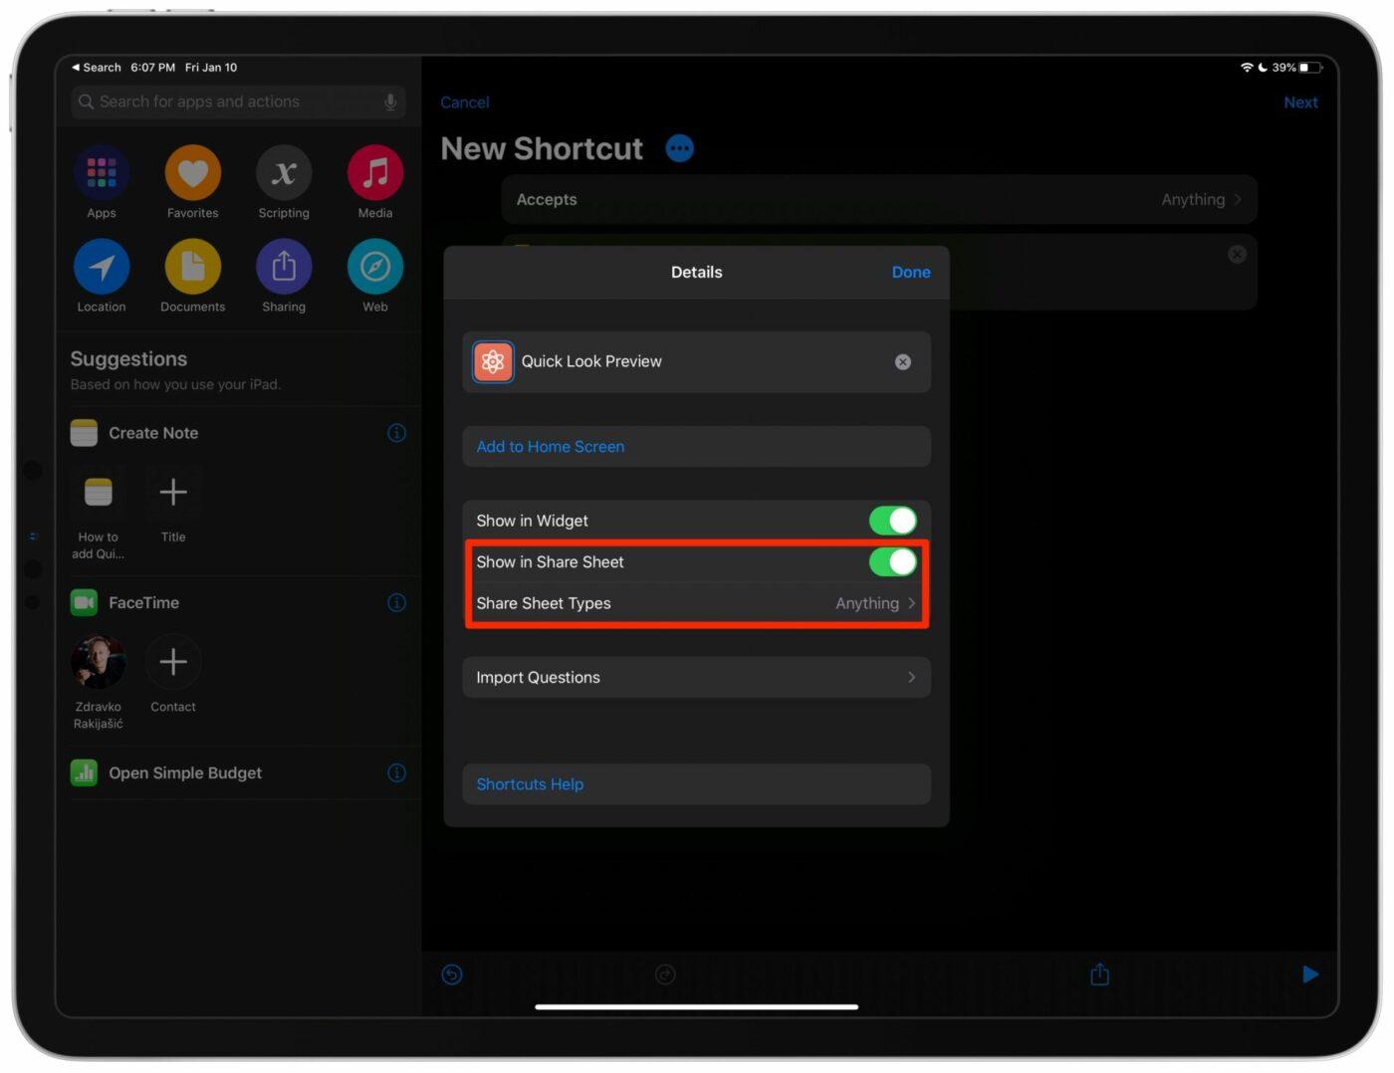Tap info icon next to FaceTime

pos(396,602)
